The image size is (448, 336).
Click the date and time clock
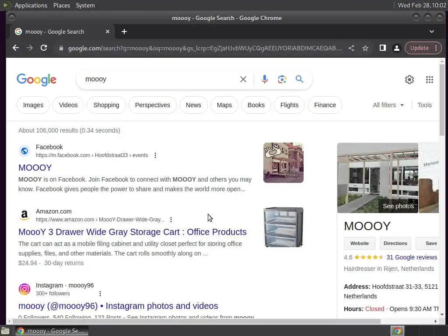point(422,5)
